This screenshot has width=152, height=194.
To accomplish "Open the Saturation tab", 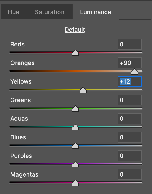I will coord(50,12).
